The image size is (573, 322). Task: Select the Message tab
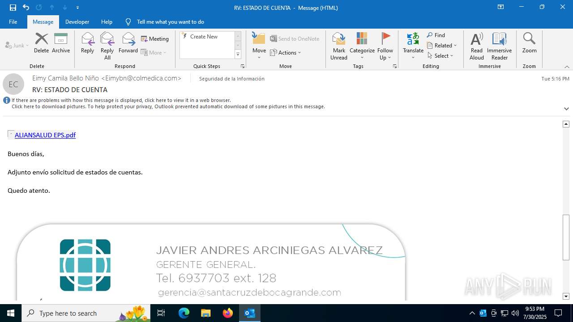[x=43, y=21]
